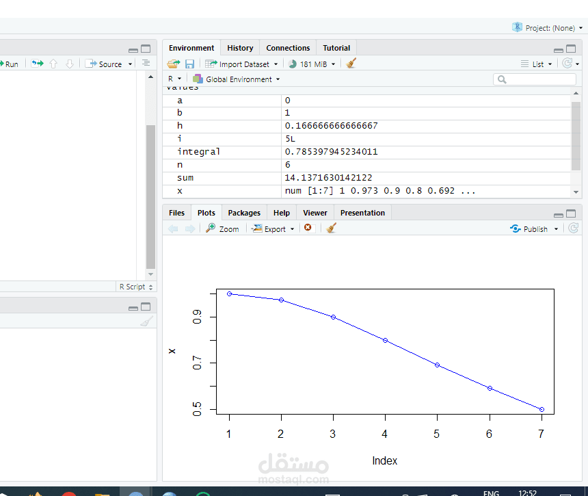This screenshot has height=496, width=588.
Task: Open the 181 MiB memory usage dropdown
Action: coord(312,64)
